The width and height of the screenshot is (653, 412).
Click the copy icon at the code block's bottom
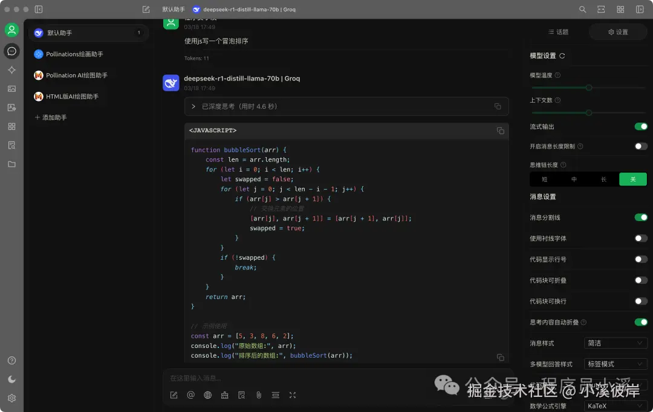click(500, 357)
